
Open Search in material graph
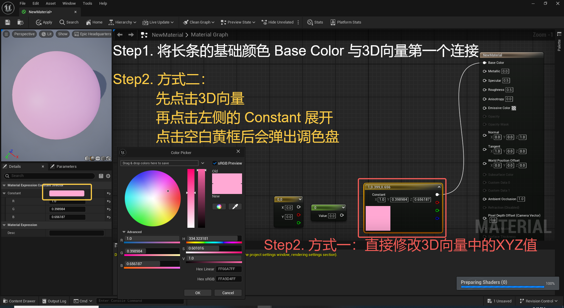[69, 22]
